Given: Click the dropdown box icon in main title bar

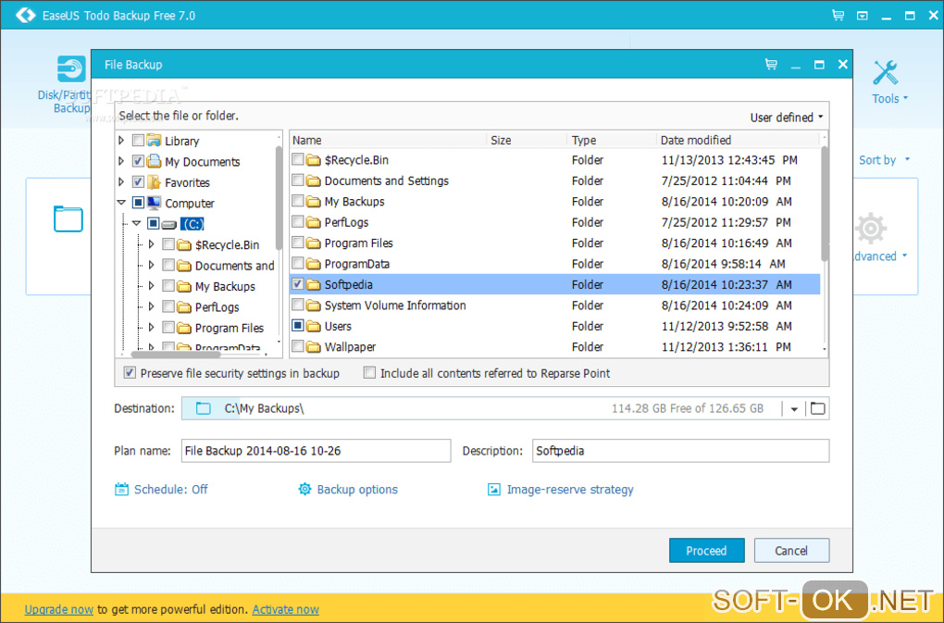Looking at the screenshot, I should click(x=863, y=16).
